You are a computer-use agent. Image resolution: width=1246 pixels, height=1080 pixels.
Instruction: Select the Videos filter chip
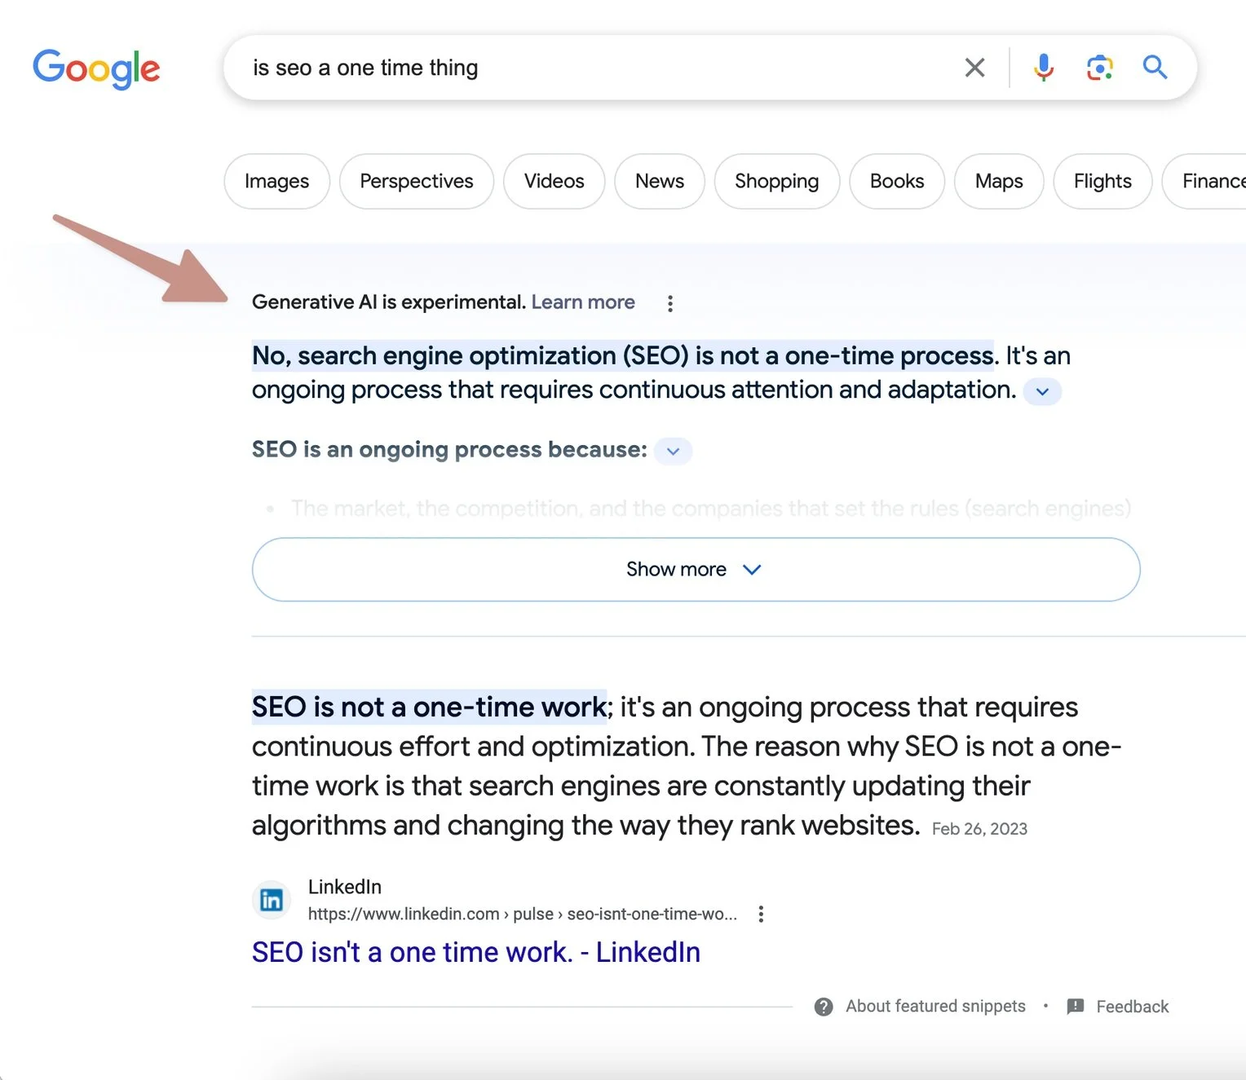click(x=554, y=181)
